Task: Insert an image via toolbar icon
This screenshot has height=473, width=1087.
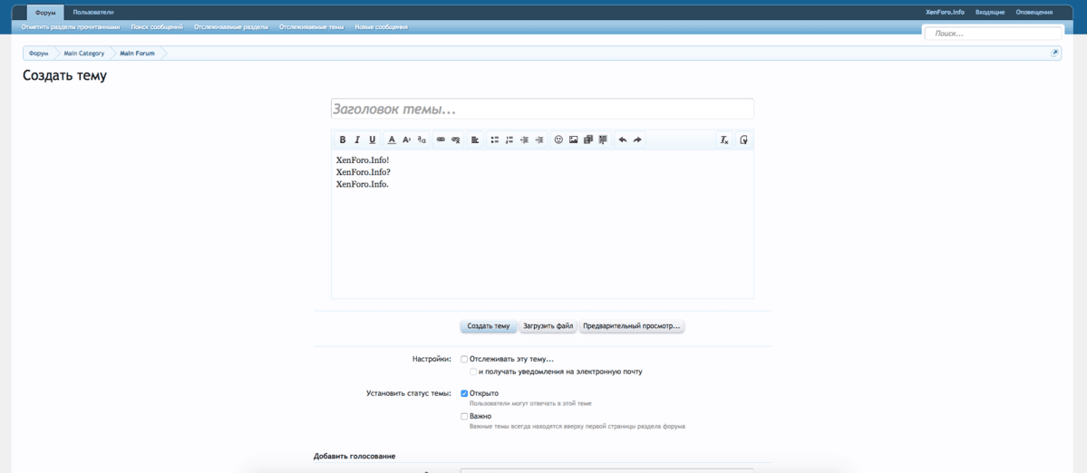Action: point(573,140)
